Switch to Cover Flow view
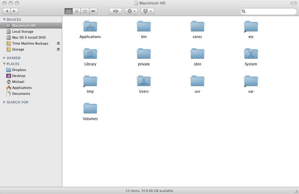The width and height of the screenshot is (299, 194). click(x=93, y=11)
